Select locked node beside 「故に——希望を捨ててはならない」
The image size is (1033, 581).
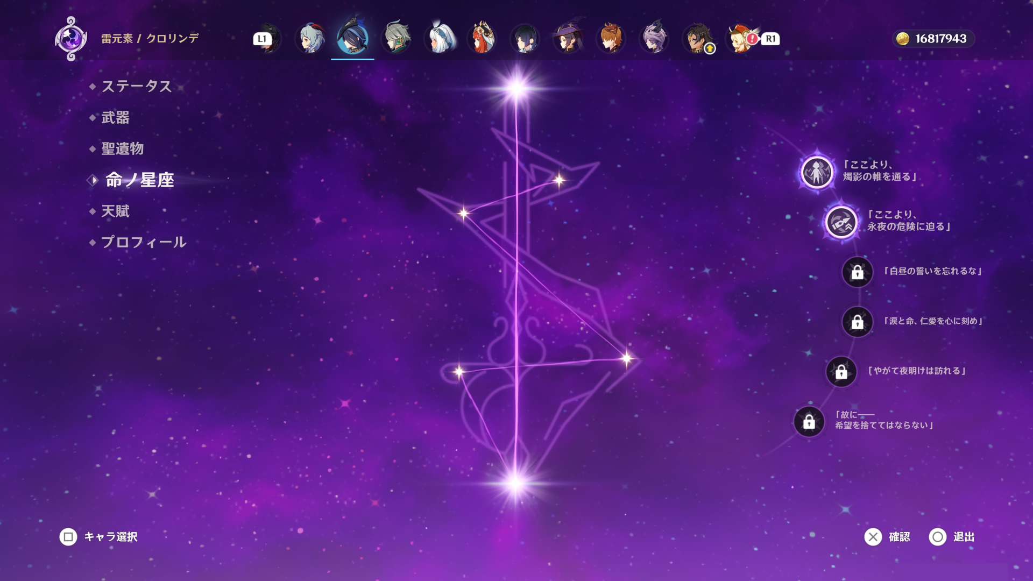tap(809, 421)
